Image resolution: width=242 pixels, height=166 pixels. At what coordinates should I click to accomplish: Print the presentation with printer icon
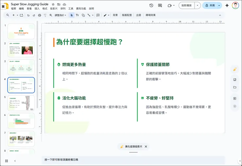40,15
